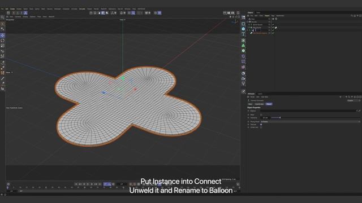Image resolution: width=362 pixels, height=203 pixels.
Task: Click the empty Object link field
Action: click(308, 111)
